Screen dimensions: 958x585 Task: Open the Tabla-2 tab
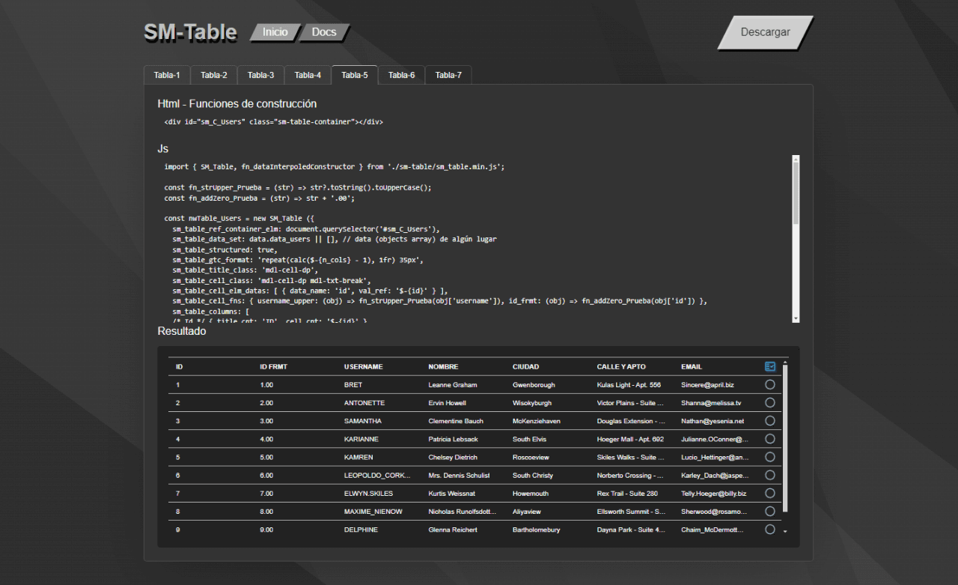(x=213, y=75)
